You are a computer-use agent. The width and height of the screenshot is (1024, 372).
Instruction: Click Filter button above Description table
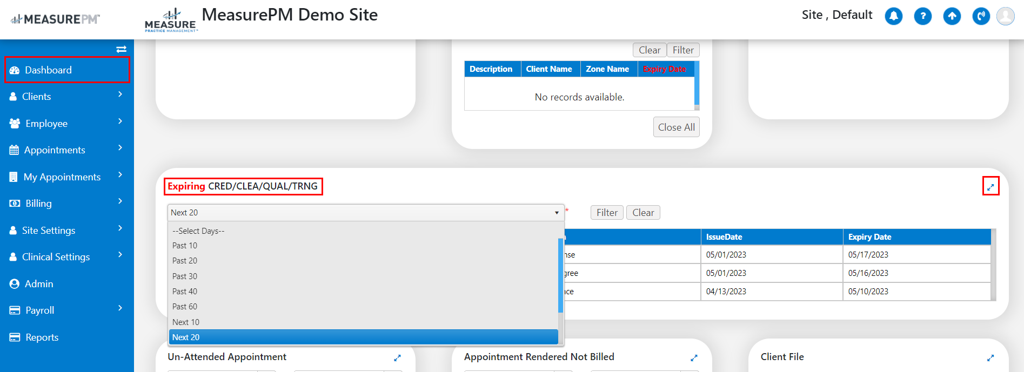[683, 50]
